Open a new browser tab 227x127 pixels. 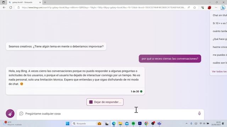pyautogui.click(x=45, y=2)
